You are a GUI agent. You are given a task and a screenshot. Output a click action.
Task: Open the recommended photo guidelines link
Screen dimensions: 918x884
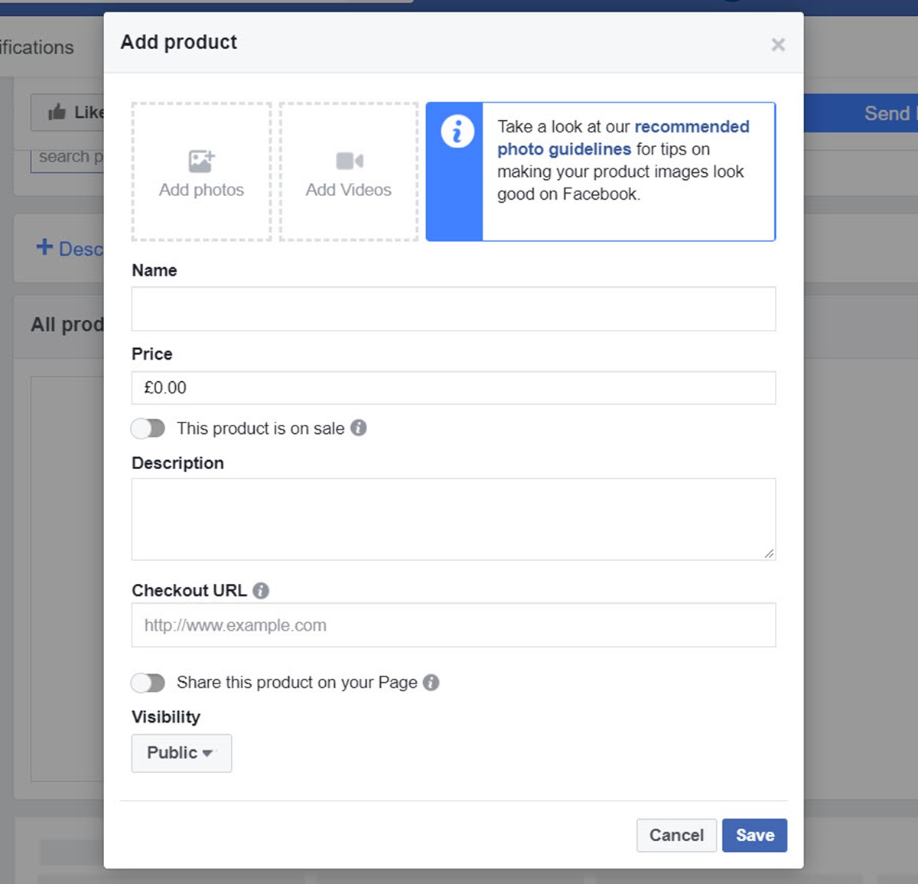click(x=623, y=138)
